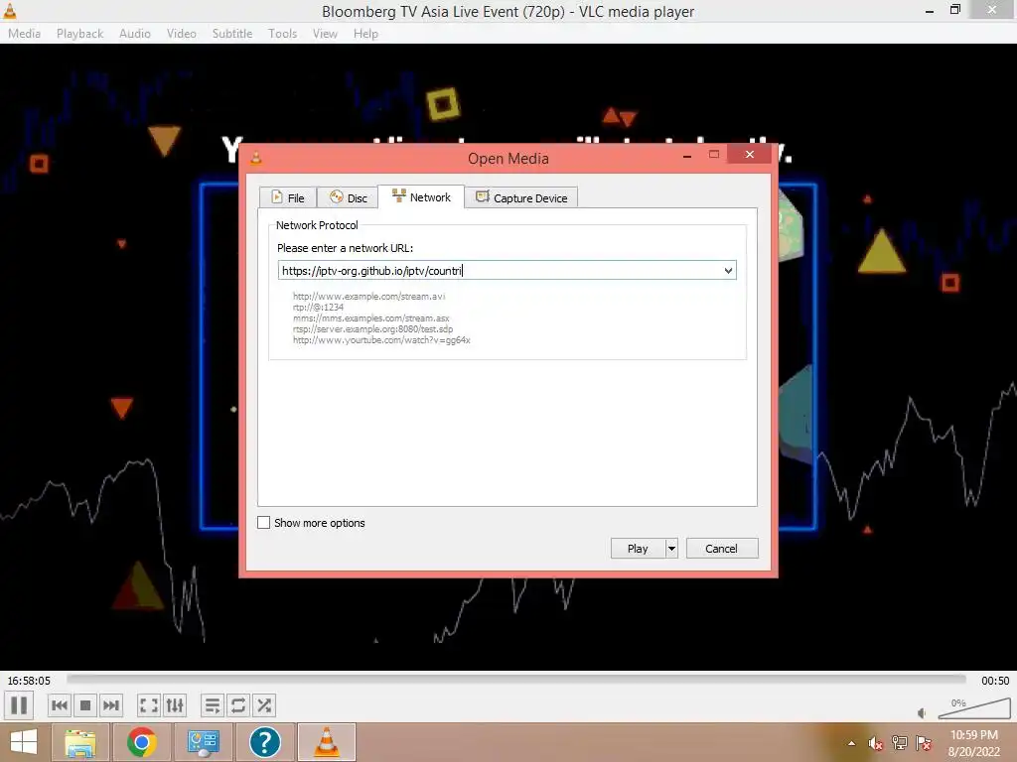Screen dimensions: 1017x762
Task: Switch to the File tab
Action: pyautogui.click(x=287, y=197)
